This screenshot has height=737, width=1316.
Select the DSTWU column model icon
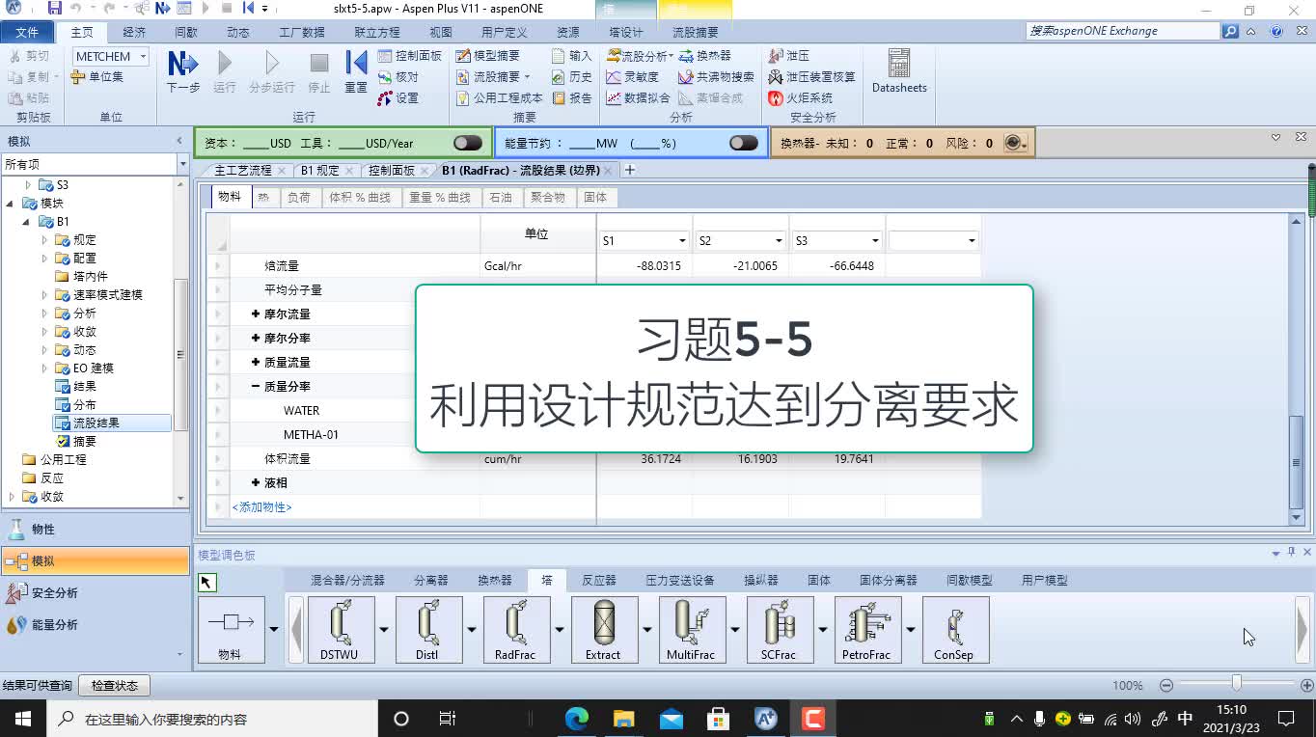[341, 629]
